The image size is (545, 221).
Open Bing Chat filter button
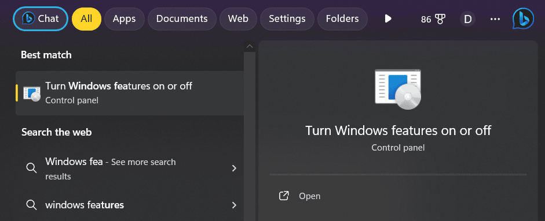pyautogui.click(x=41, y=18)
